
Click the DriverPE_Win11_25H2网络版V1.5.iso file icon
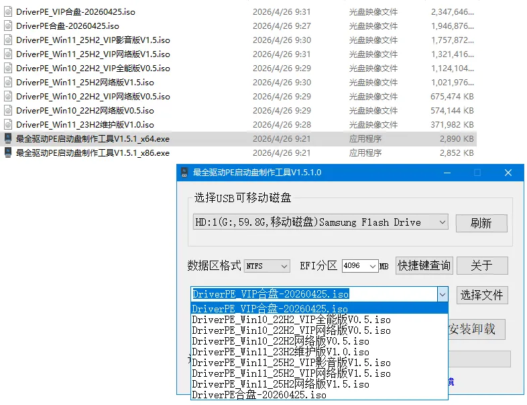pyautogui.click(x=8, y=83)
